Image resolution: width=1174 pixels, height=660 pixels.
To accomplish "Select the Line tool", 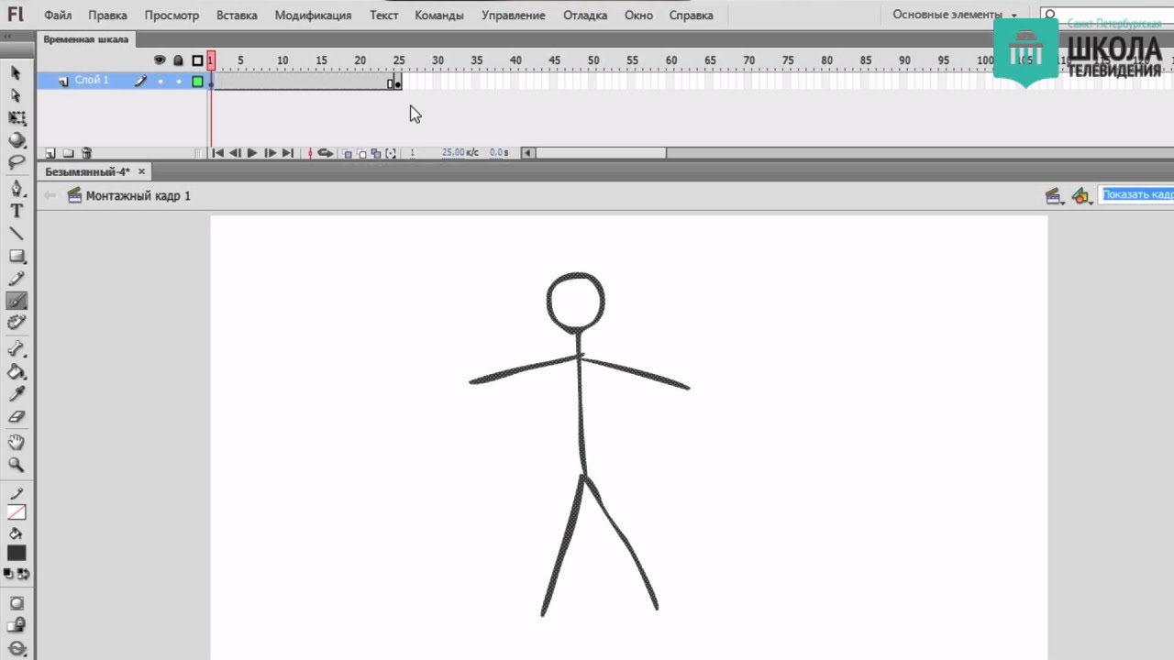I will 17,234.
